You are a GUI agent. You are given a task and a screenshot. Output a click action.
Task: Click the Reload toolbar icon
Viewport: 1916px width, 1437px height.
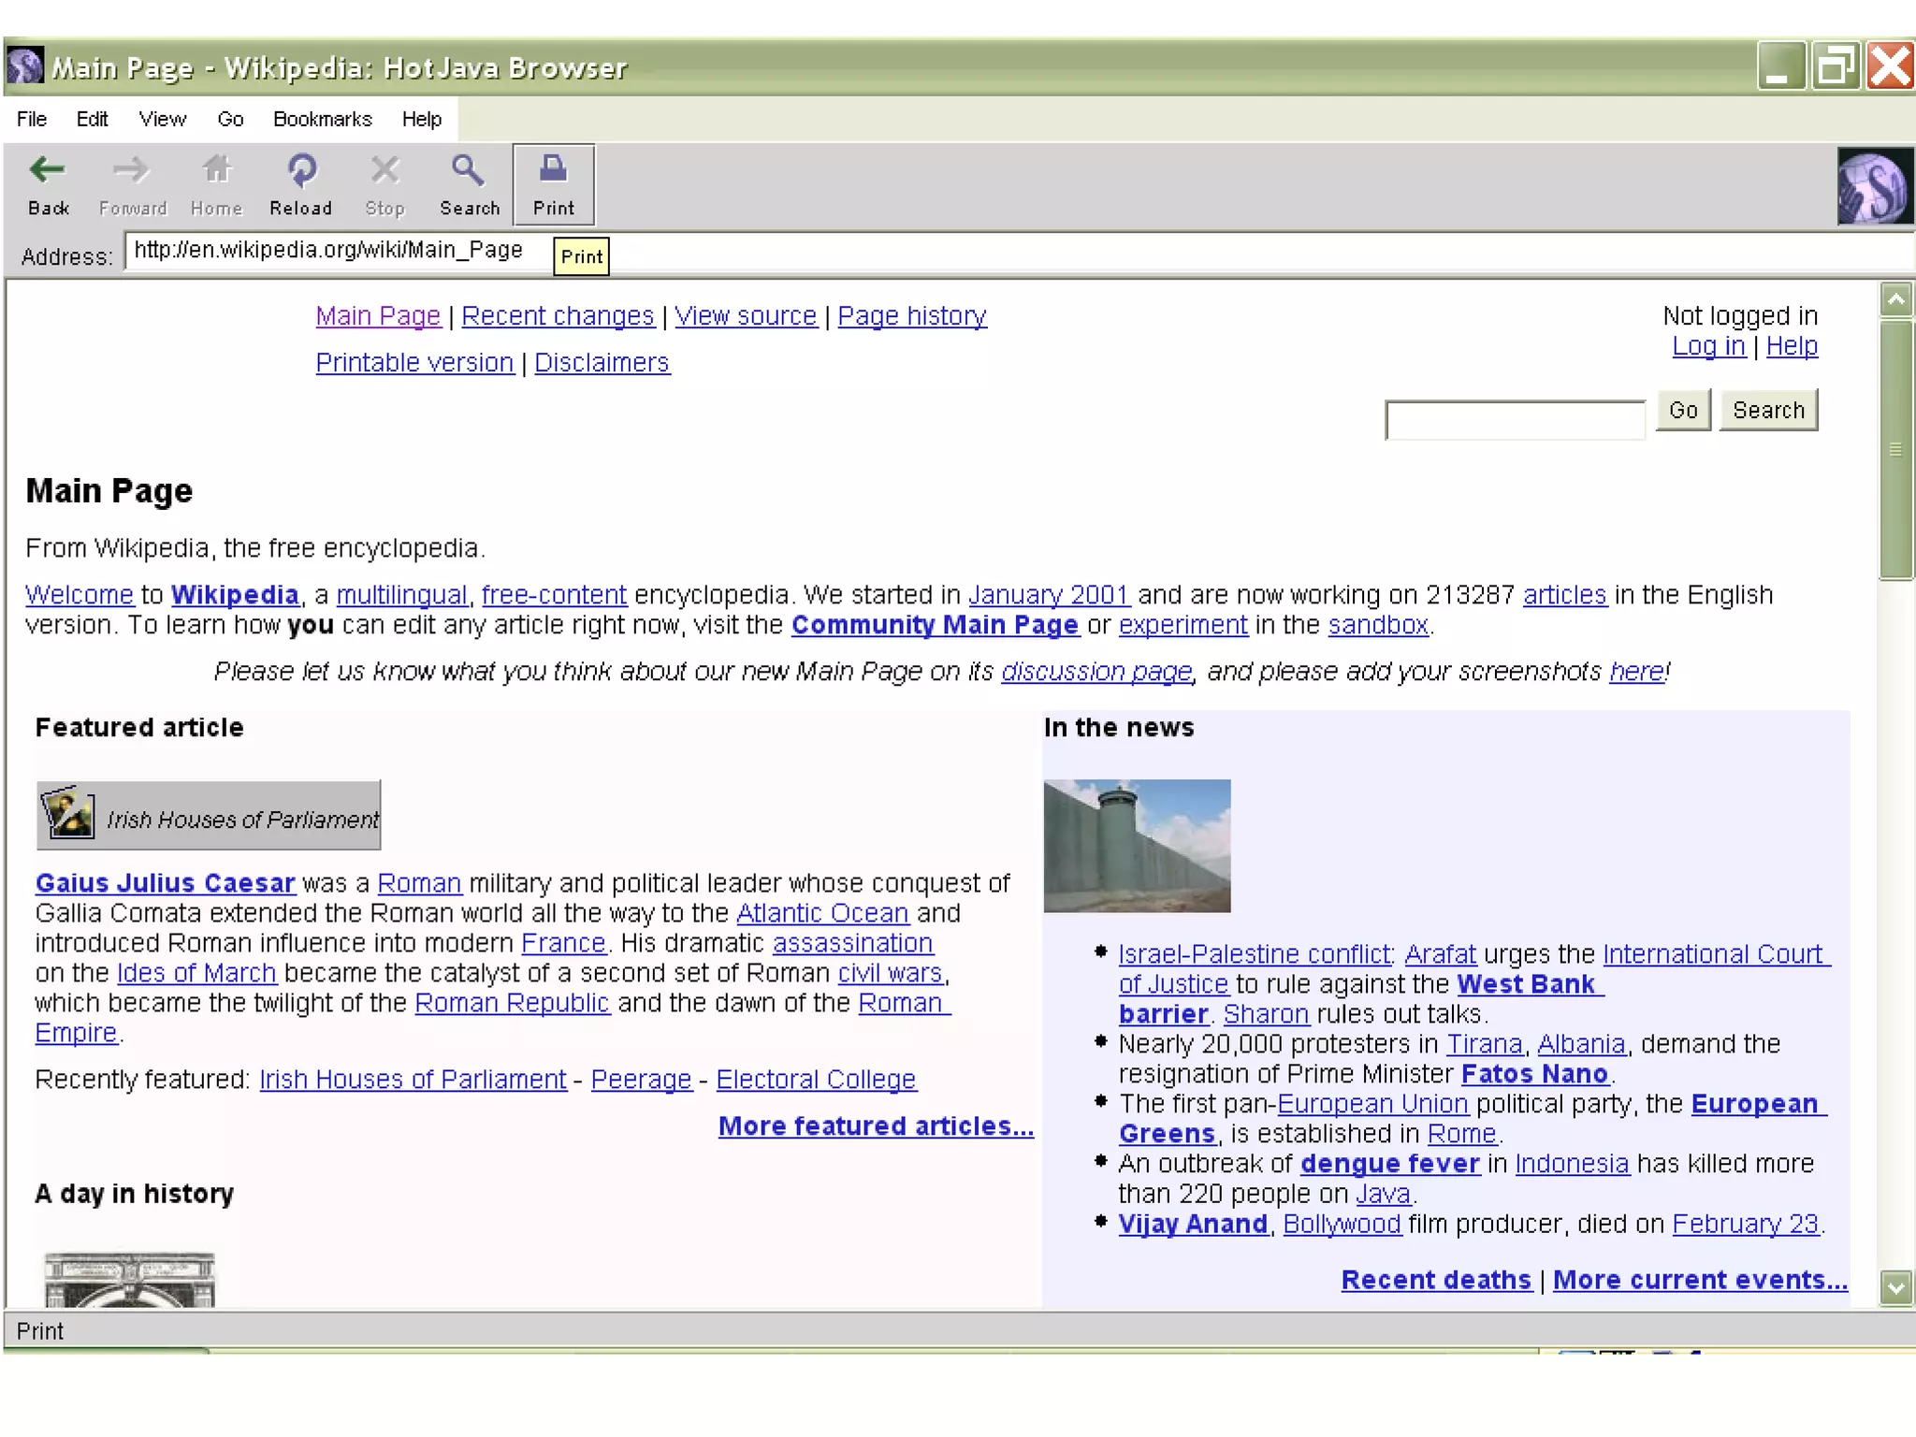point(301,171)
